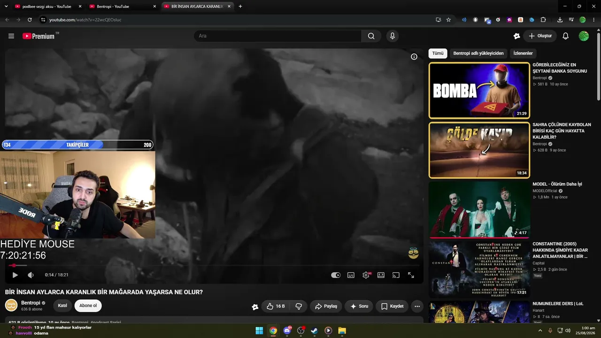
Task: Join the channel with Katıl
Action: 62,306
